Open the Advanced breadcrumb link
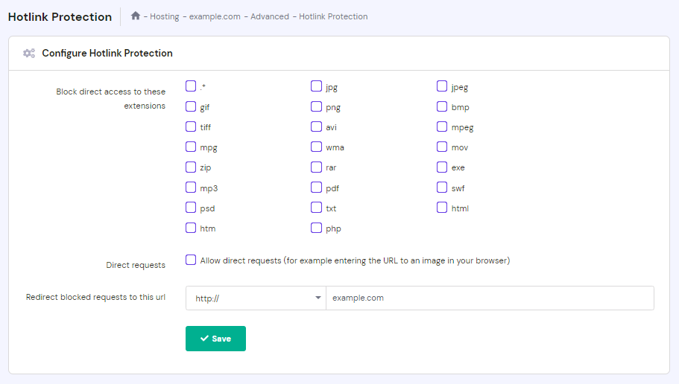Screen dimensions: 679x384 pyautogui.click(x=269, y=16)
